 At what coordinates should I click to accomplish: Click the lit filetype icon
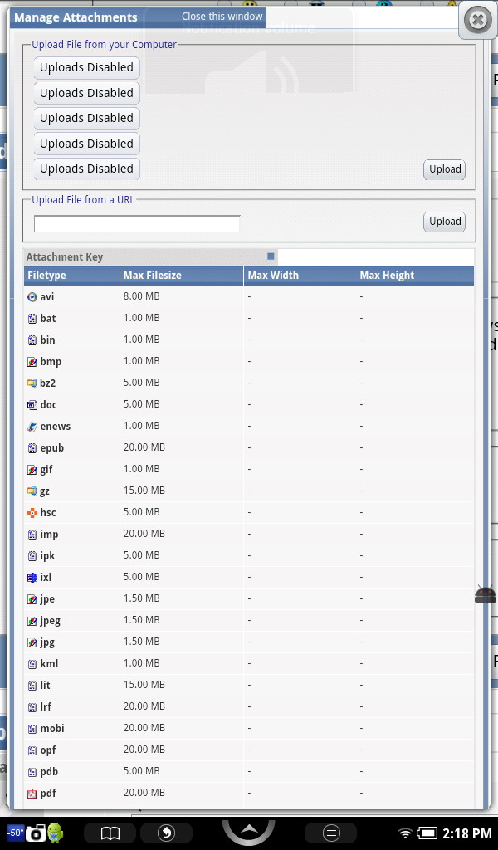(32, 686)
